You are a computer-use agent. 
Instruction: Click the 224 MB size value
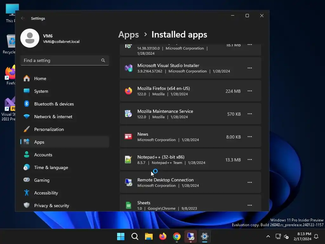(233, 91)
